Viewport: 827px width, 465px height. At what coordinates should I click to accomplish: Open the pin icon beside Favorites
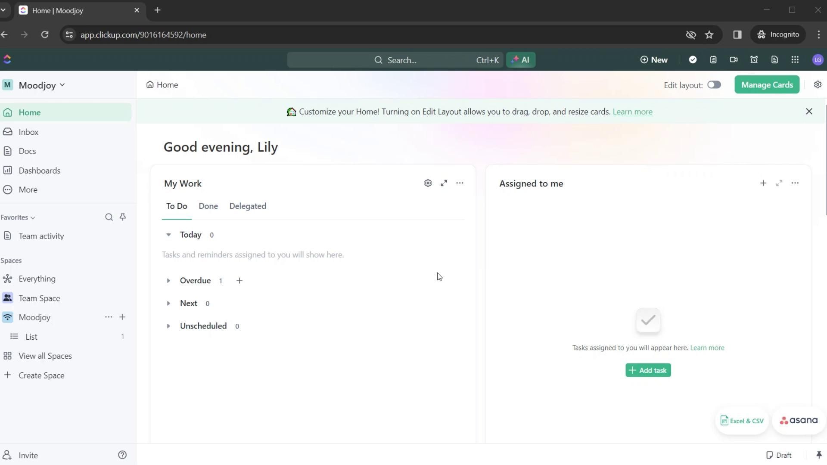(123, 217)
